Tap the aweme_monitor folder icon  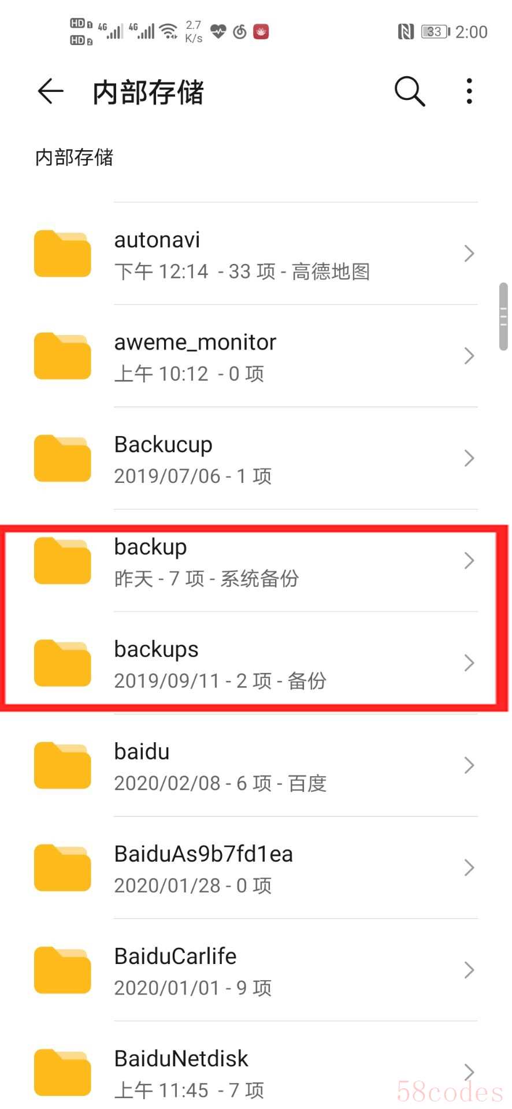[62, 356]
